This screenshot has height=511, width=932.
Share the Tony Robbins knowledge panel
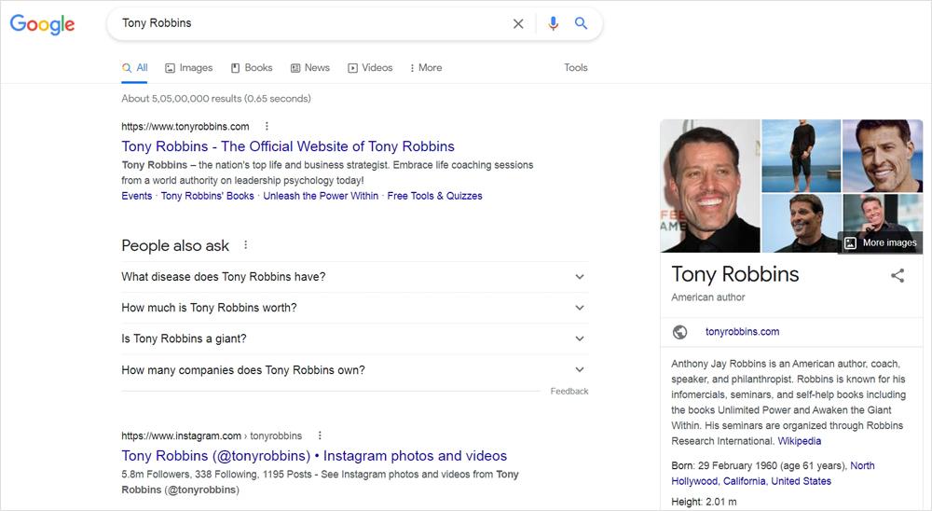(898, 275)
